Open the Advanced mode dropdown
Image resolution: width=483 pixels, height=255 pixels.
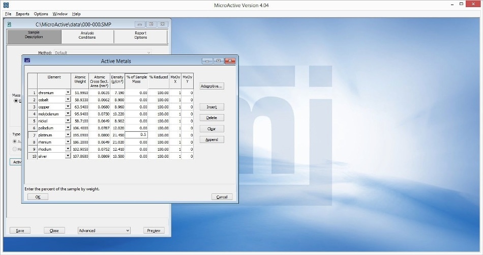coord(104,231)
